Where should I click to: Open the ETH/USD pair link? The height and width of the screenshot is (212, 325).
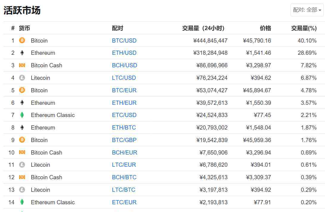coord(124,53)
